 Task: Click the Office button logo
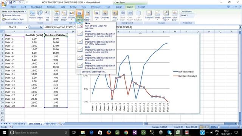tap(3, 3)
